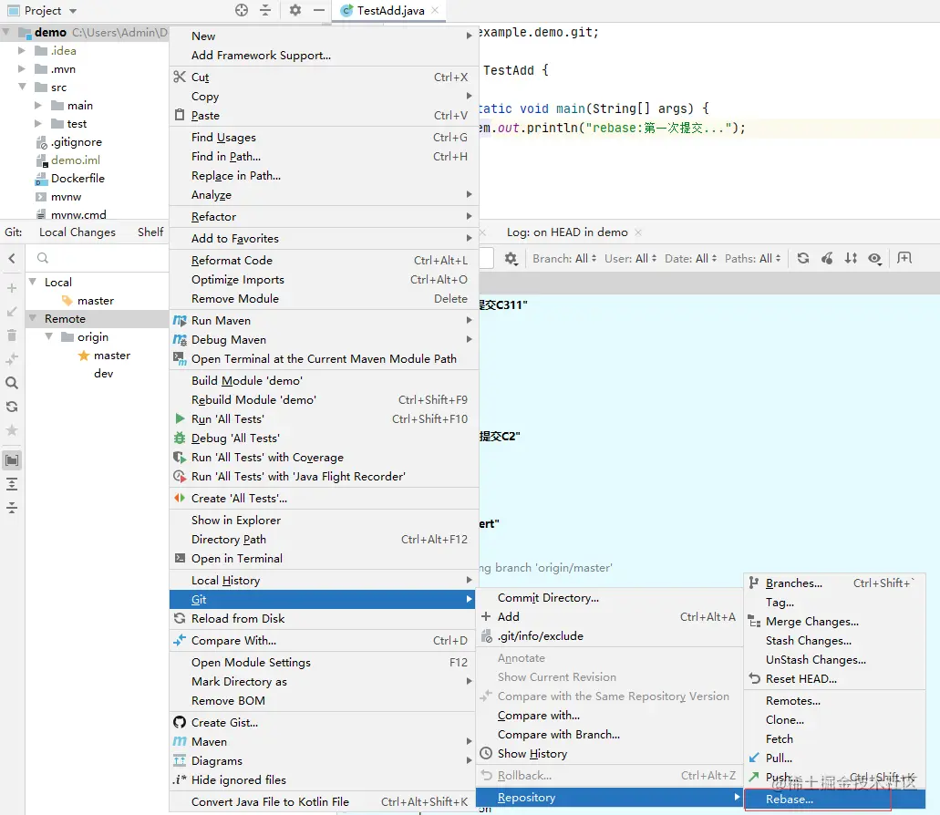The height and width of the screenshot is (815, 940).
Task: Click the expand all icon in Git sidebar
Action: click(12, 484)
